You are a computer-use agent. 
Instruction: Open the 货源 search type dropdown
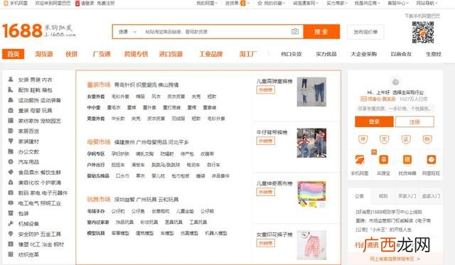point(127,31)
